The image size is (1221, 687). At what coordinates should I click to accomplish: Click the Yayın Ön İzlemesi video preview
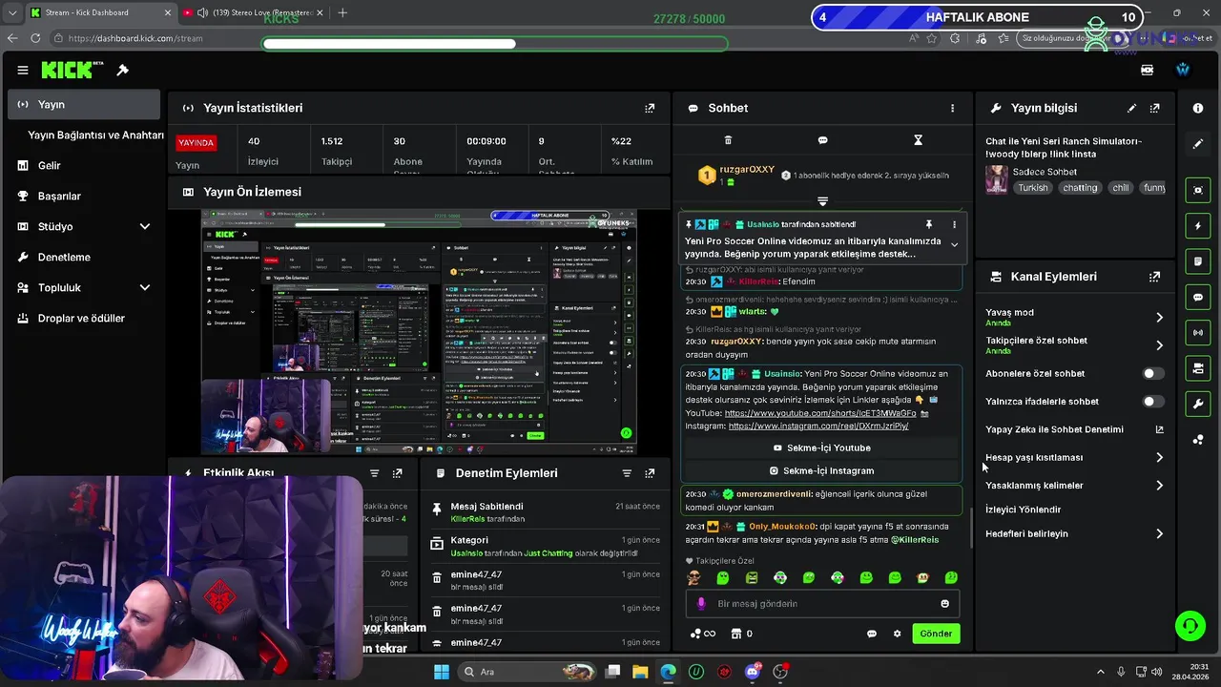[419, 331]
